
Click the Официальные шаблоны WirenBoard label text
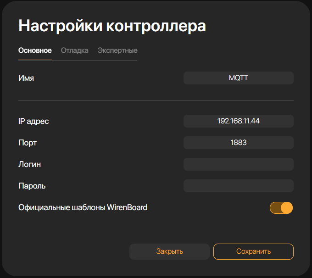[83, 207]
